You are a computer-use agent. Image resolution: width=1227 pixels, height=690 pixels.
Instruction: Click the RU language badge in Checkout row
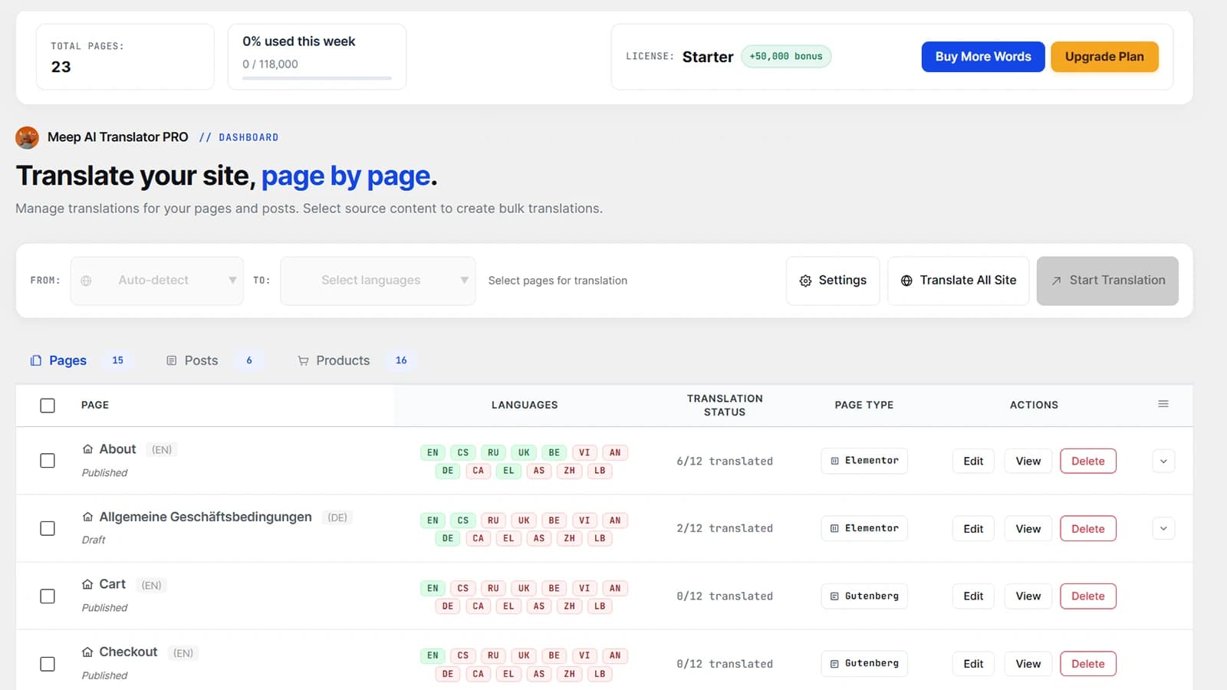tap(493, 655)
